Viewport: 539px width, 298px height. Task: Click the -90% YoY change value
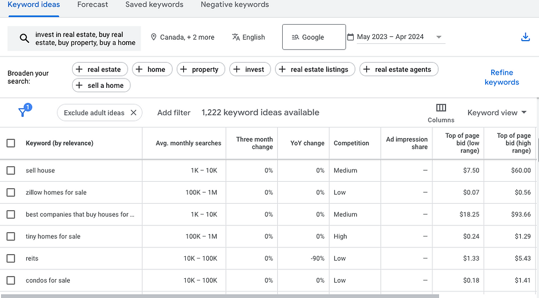pos(317,258)
